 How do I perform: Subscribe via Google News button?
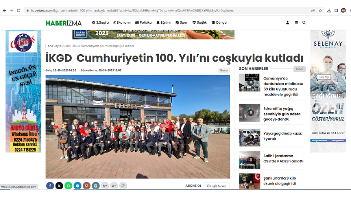click(x=216, y=186)
